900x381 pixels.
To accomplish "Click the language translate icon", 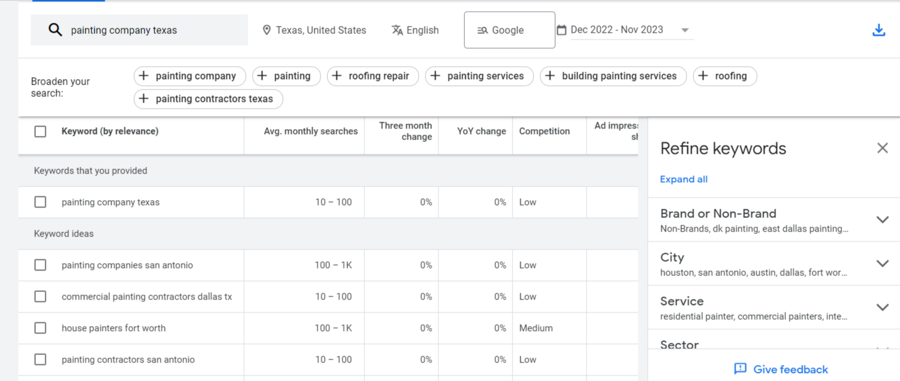I will 396,30.
